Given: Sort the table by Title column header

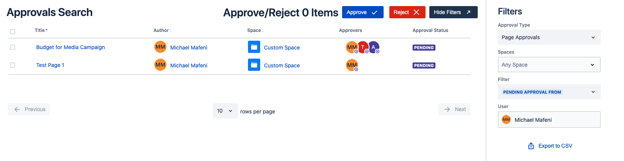Looking at the screenshot, I should pyautogui.click(x=41, y=30).
